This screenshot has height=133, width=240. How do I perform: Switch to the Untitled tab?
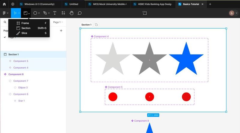[73, 4]
